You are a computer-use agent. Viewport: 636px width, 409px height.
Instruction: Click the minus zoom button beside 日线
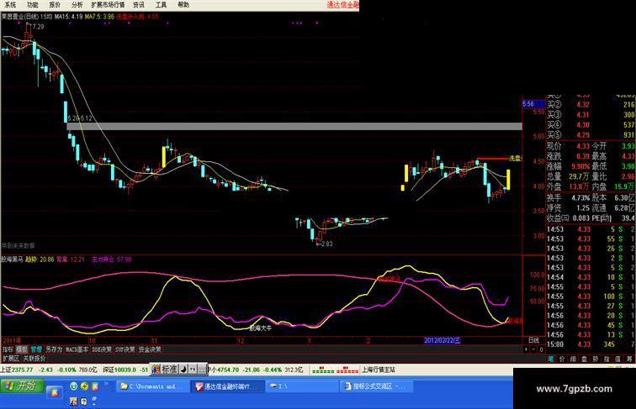pos(533,349)
